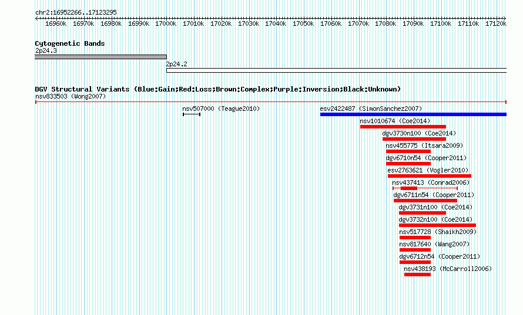
Task: Click the chr2:16952266..17123295 region label
Action: [x=76, y=12]
